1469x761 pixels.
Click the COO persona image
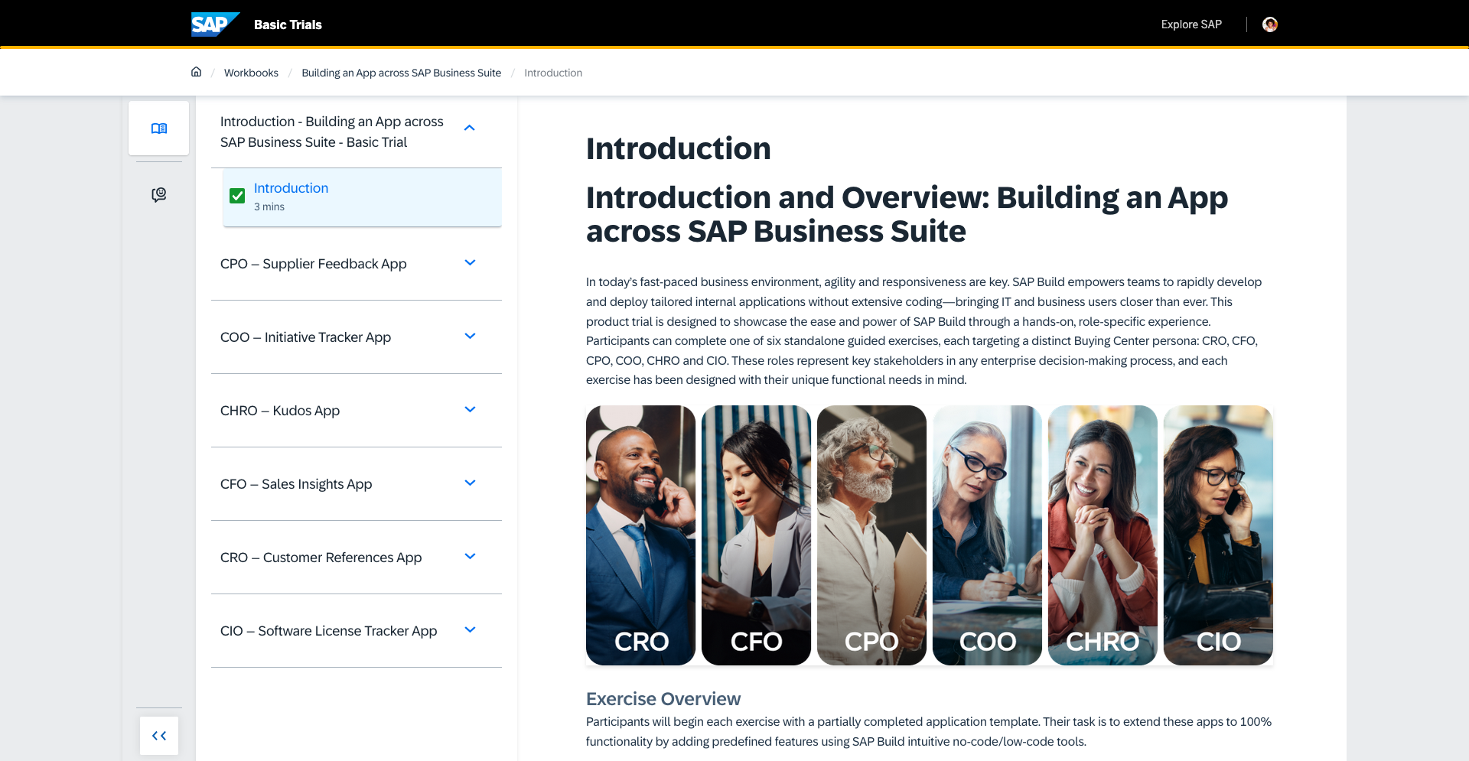[x=987, y=535]
